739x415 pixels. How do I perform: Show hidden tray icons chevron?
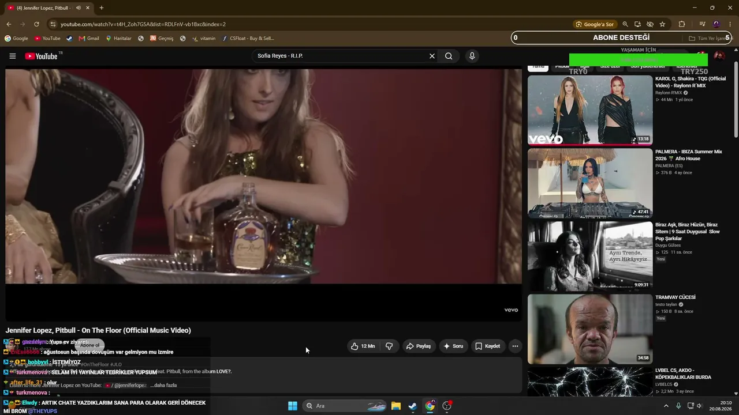666,406
